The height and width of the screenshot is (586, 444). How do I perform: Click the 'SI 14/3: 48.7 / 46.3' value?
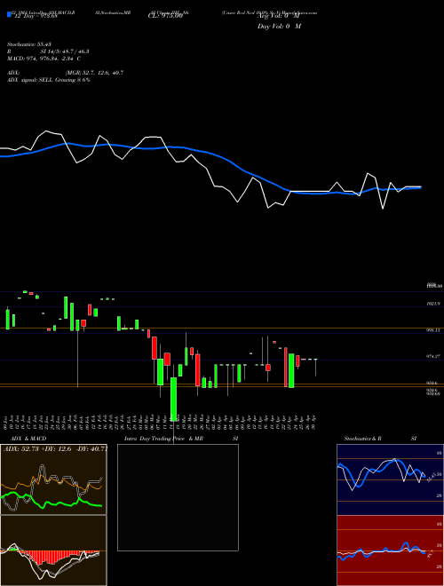pos(65,51)
